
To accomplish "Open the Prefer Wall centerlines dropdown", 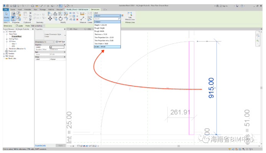I will click(38, 26).
